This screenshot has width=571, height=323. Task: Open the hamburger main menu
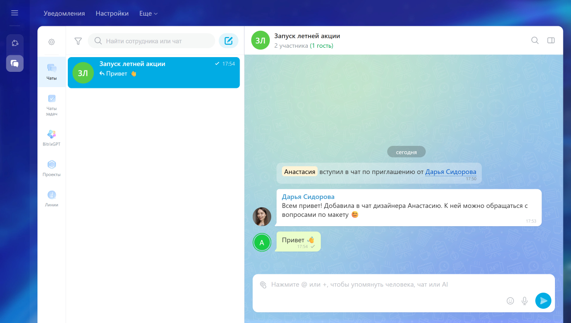point(15,13)
